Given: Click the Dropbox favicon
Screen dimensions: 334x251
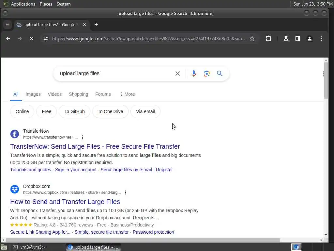Looking at the screenshot, I should (15, 189).
